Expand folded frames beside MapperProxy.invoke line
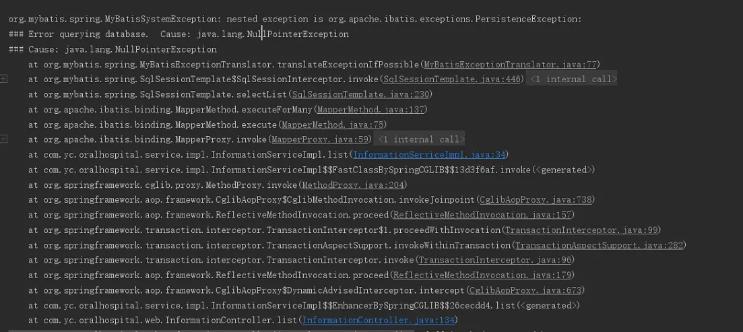The image size is (743, 332). 4,139
